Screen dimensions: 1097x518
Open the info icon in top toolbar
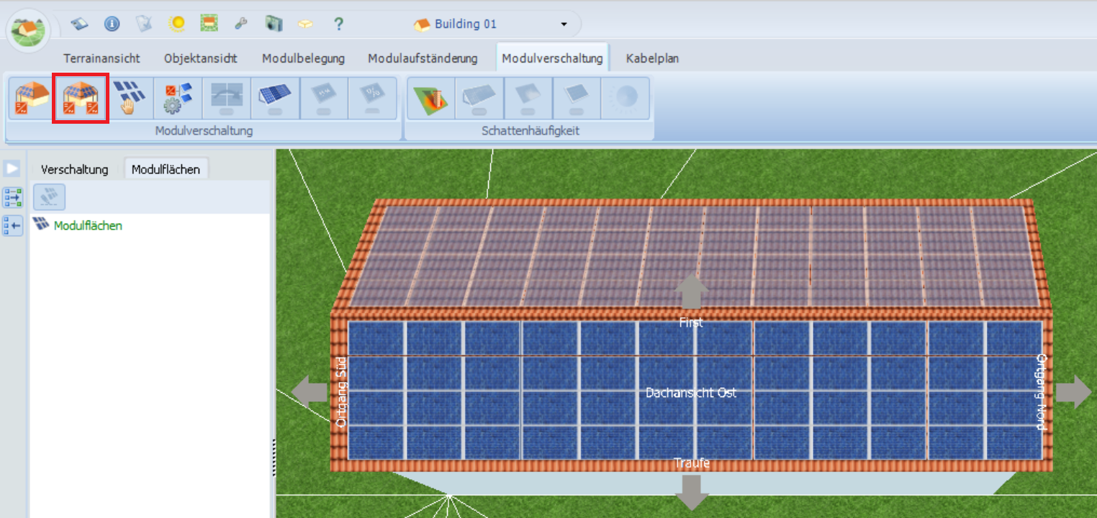112,24
